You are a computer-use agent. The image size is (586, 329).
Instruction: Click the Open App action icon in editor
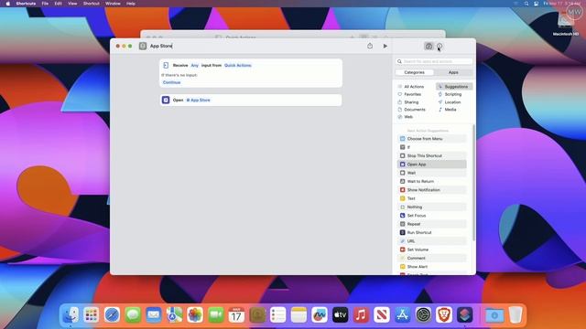166,100
